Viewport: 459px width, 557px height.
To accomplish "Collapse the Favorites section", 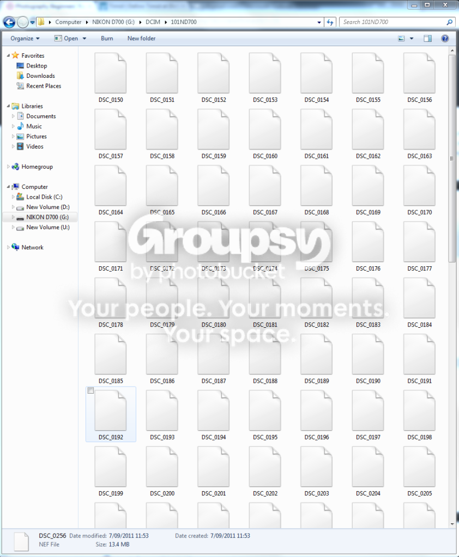I will pyautogui.click(x=8, y=56).
